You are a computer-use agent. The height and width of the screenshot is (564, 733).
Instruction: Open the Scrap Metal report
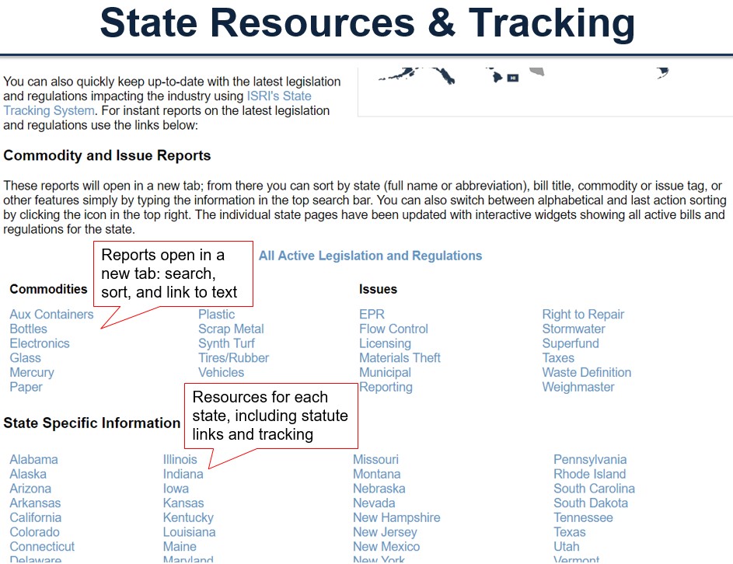click(x=231, y=329)
